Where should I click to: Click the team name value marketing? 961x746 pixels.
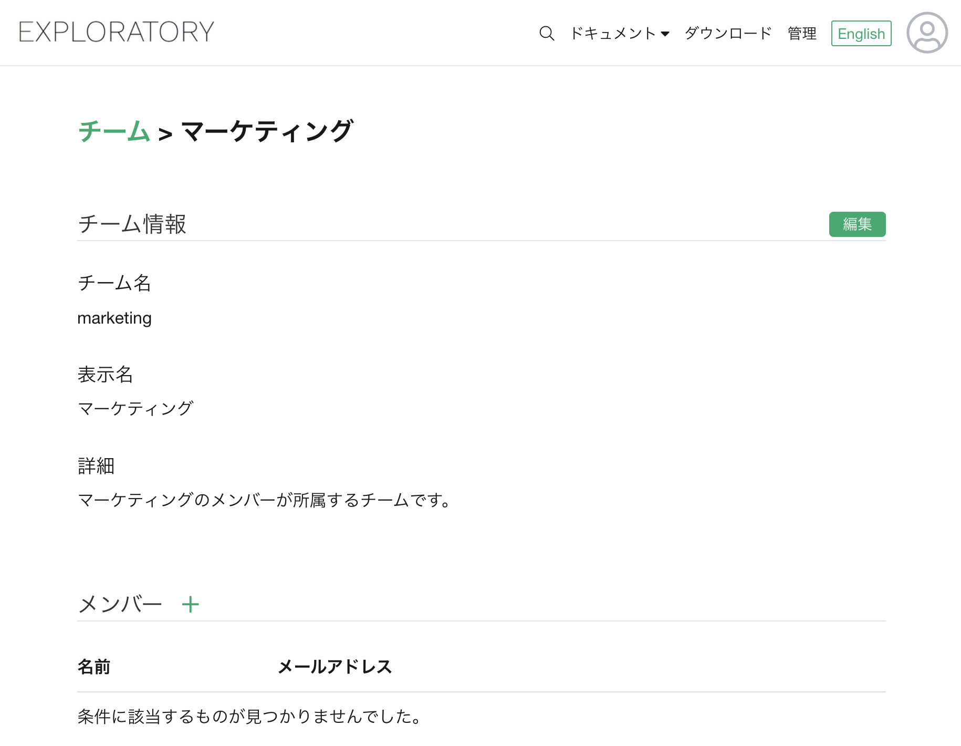[114, 318]
